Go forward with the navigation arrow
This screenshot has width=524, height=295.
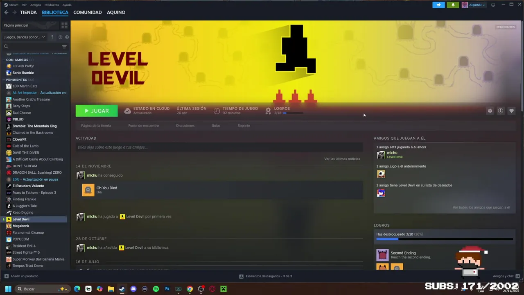(x=14, y=12)
